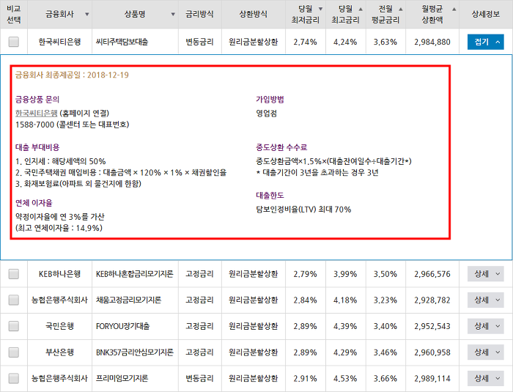
Task: Click the 부산은행 company cell
Action: click(59, 352)
